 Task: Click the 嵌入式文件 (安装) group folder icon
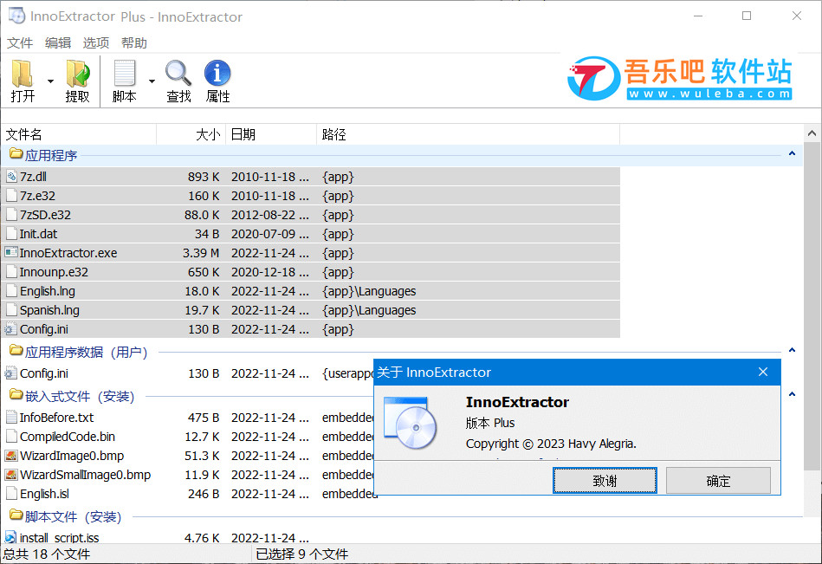click(16, 395)
